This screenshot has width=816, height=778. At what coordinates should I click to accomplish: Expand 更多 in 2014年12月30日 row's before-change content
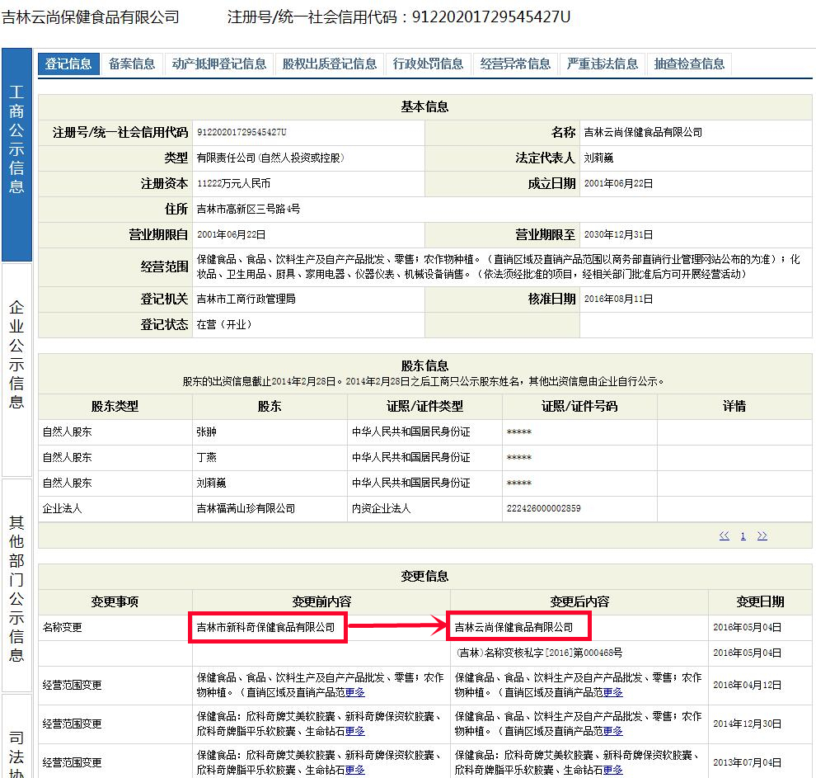355,731
